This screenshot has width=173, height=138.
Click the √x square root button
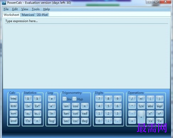coord(150,121)
